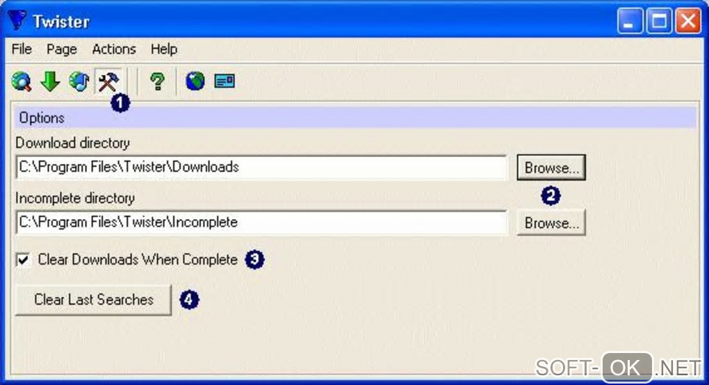The image size is (709, 385).
Task: Close the Twister window
Action: [688, 21]
